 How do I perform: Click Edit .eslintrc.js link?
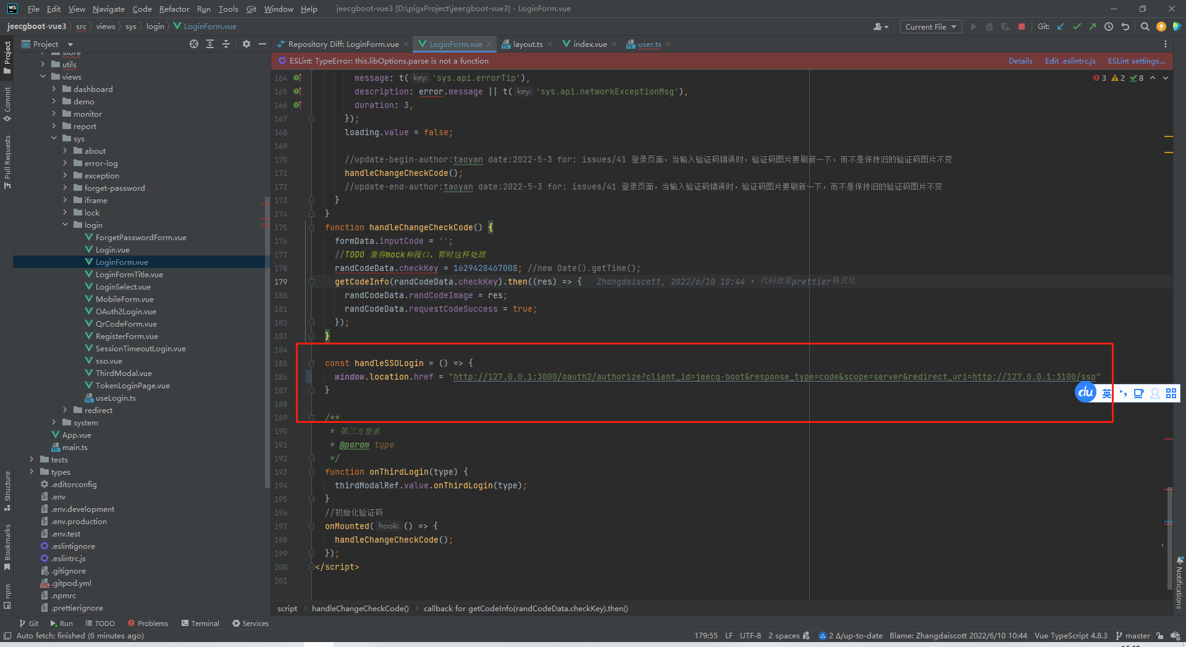[1070, 61]
